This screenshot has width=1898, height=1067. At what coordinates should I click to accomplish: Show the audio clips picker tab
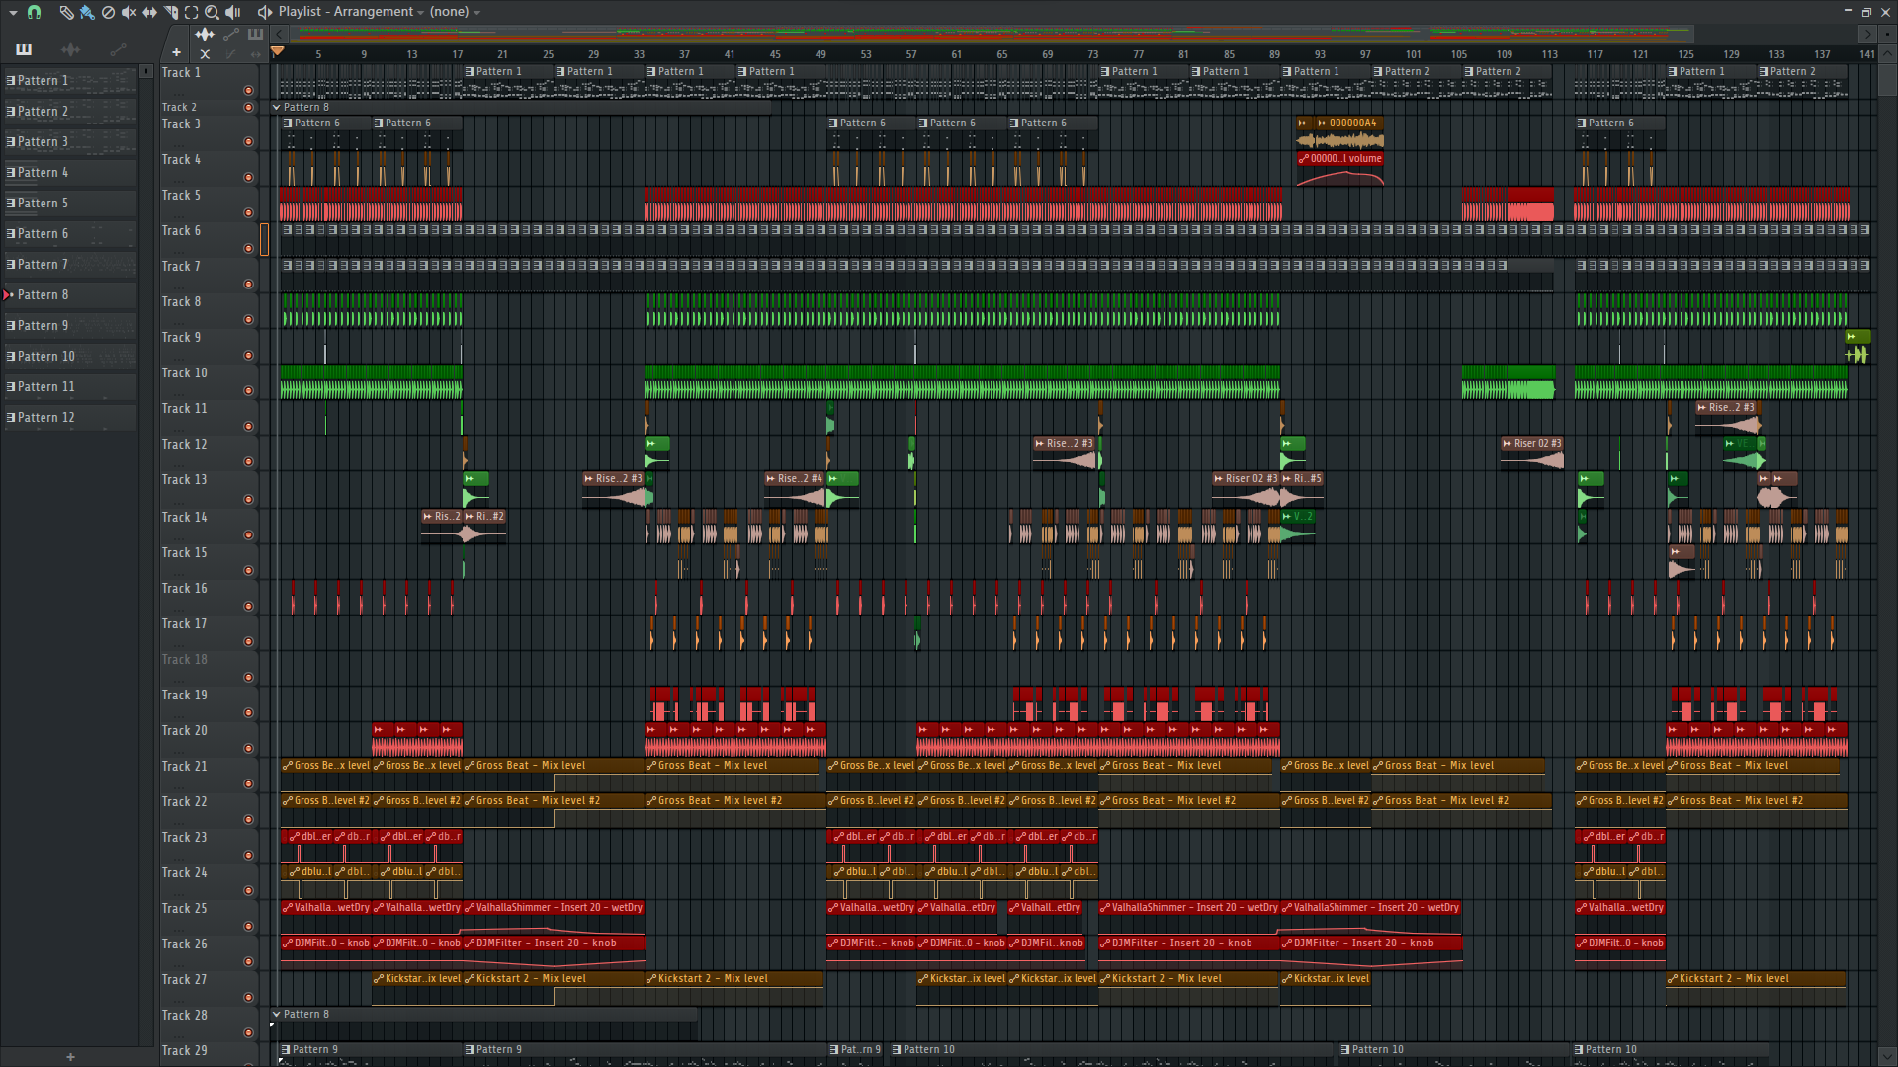click(x=70, y=49)
